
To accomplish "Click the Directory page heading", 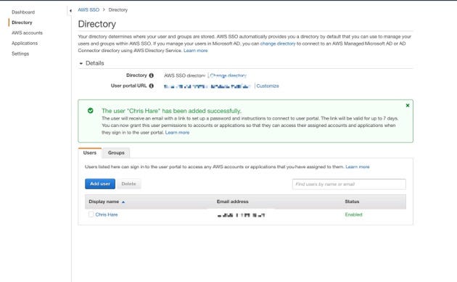I will (x=97, y=24).
